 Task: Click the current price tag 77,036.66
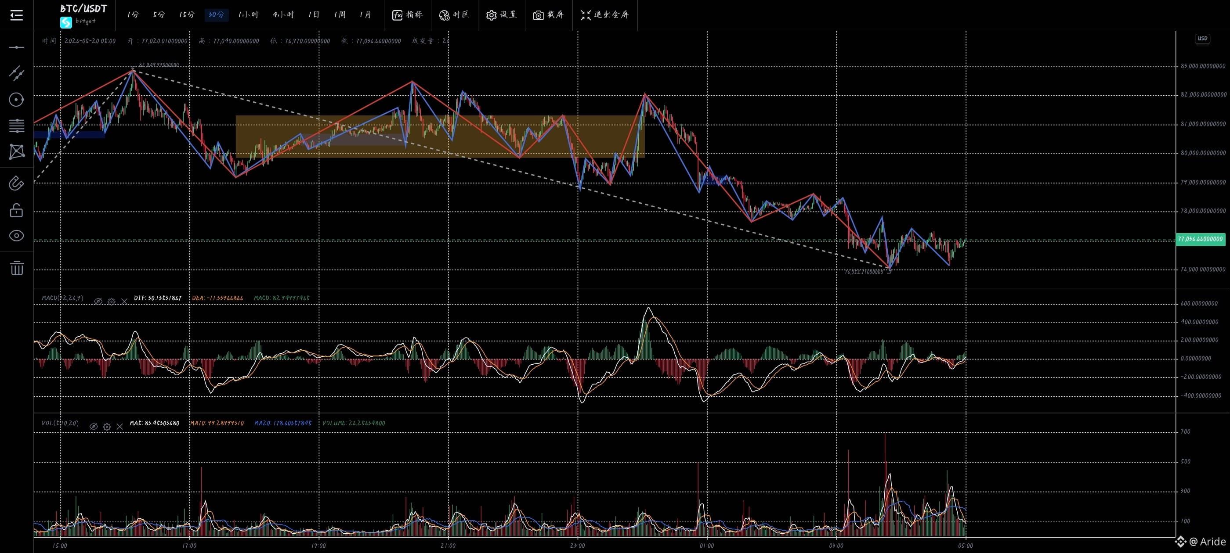pyautogui.click(x=1200, y=239)
